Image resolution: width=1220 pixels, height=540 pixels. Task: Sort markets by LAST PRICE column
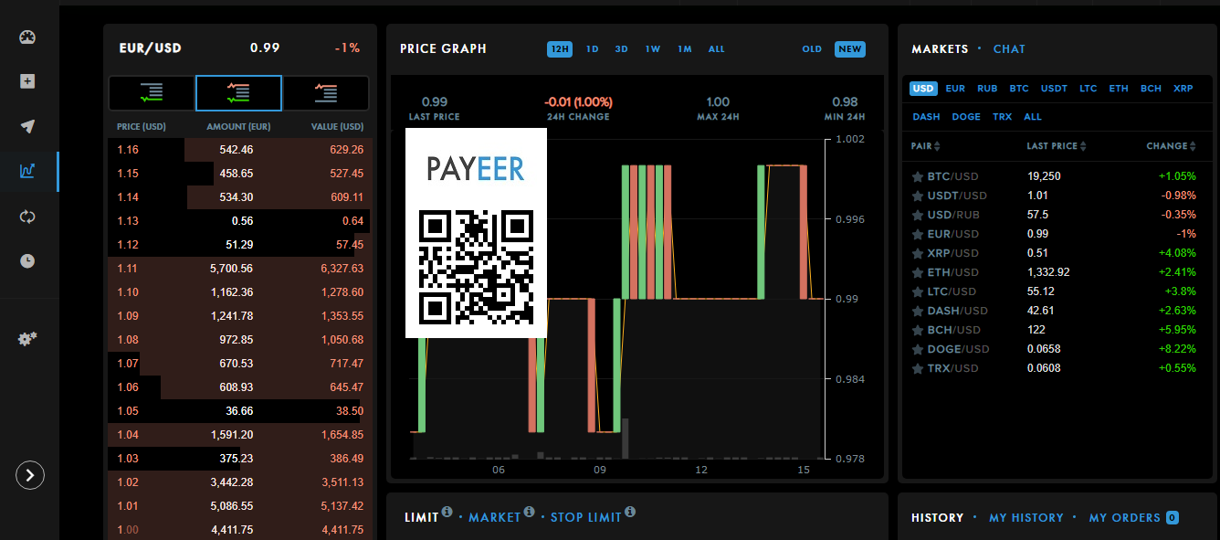coord(1057,146)
